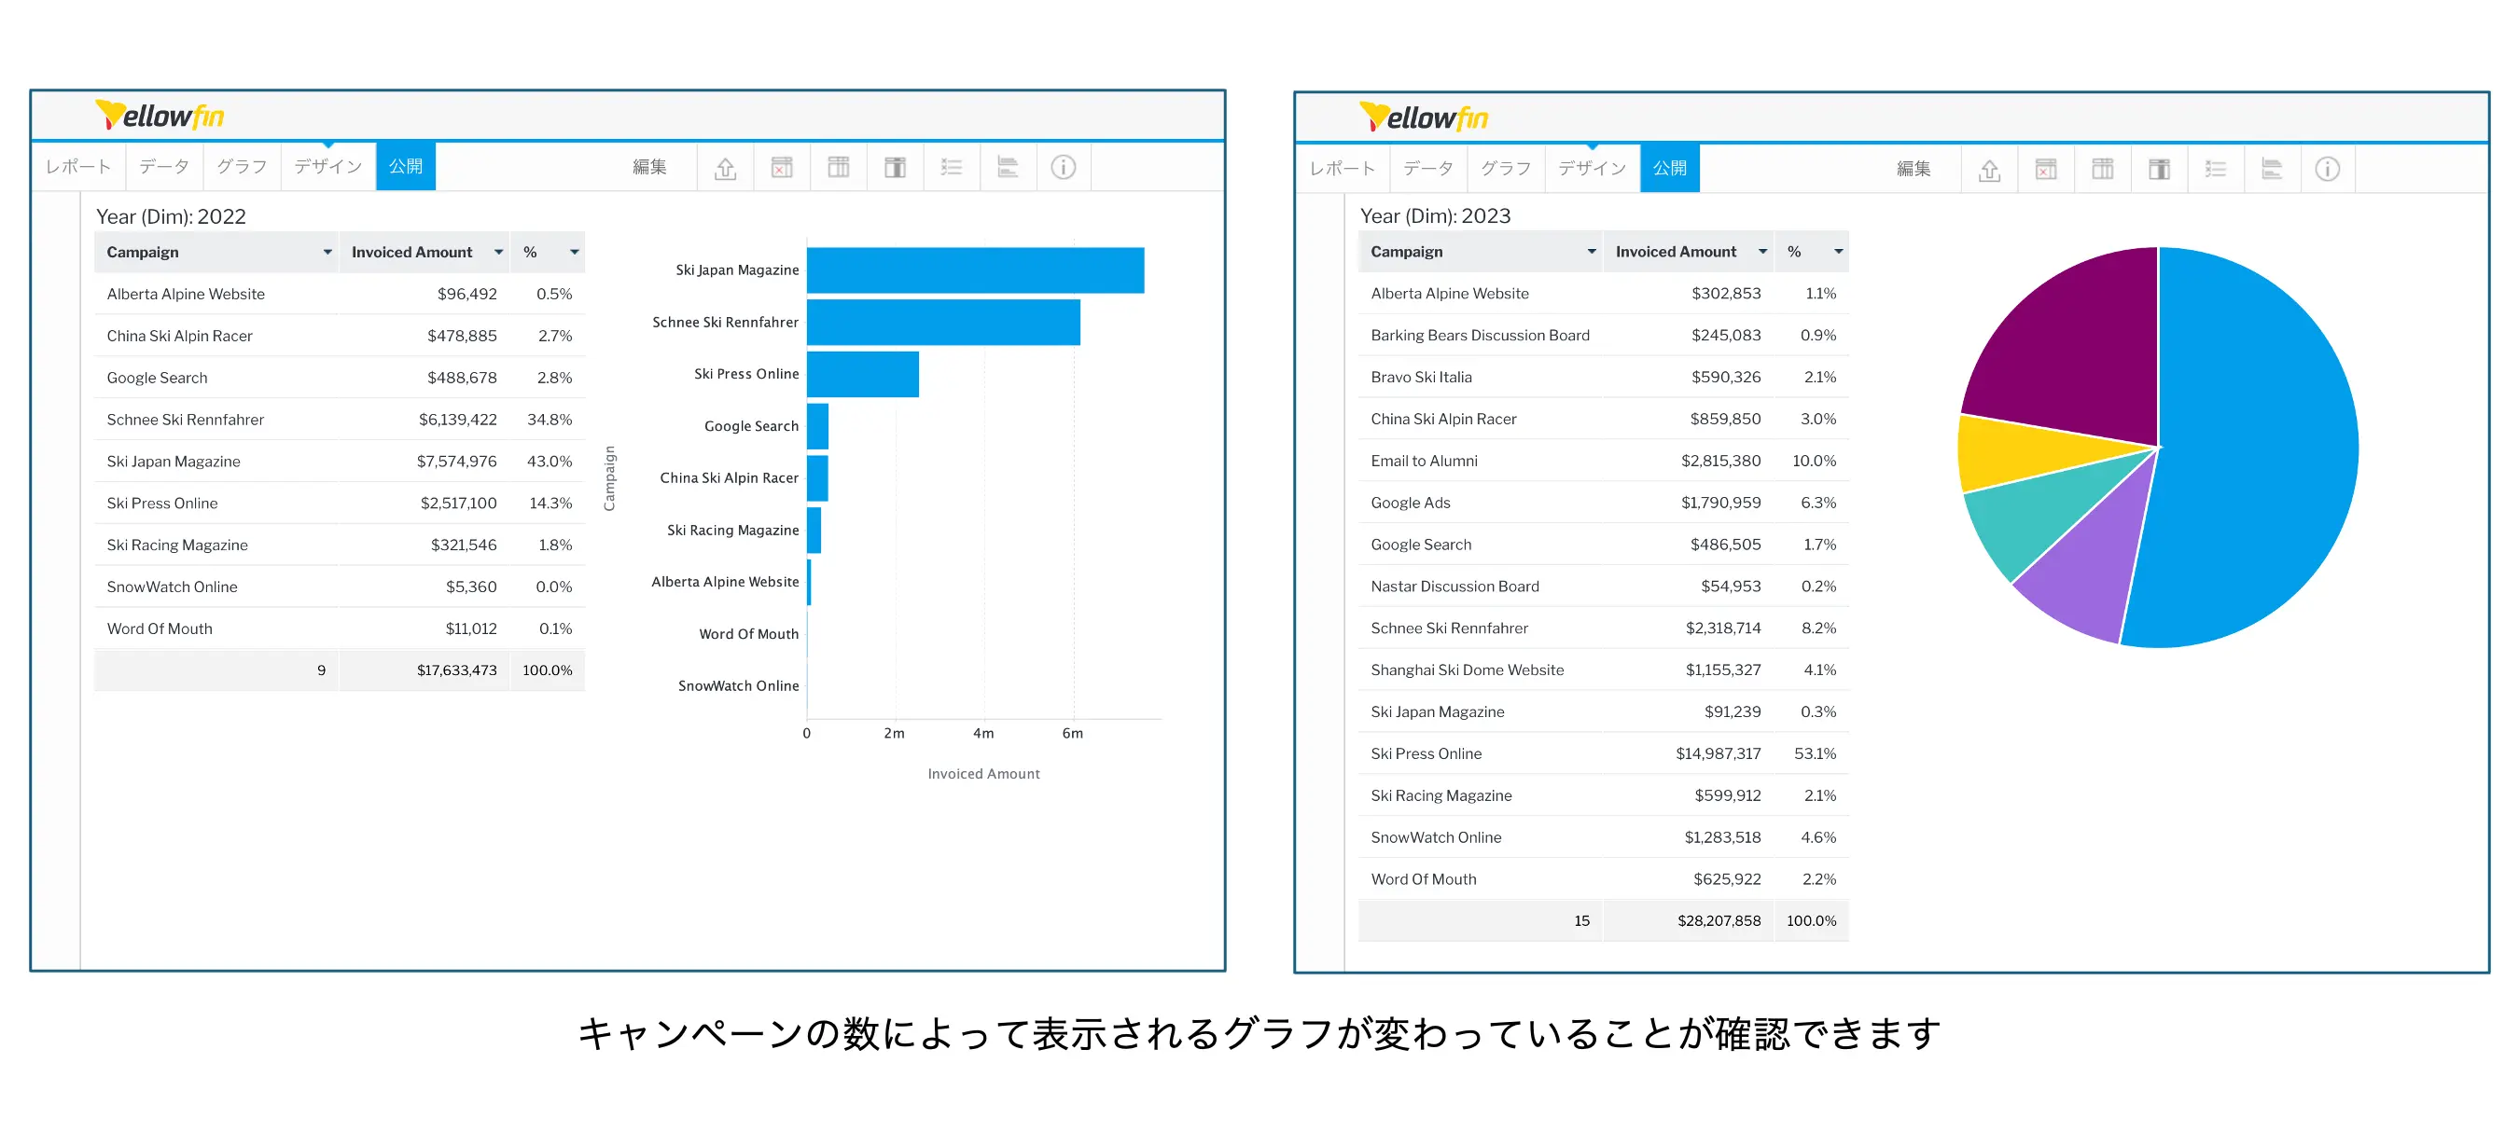Click the bar chart icon in the 2022 report toolbar
Screen dimensions: 2519x1132
pos(1008,168)
